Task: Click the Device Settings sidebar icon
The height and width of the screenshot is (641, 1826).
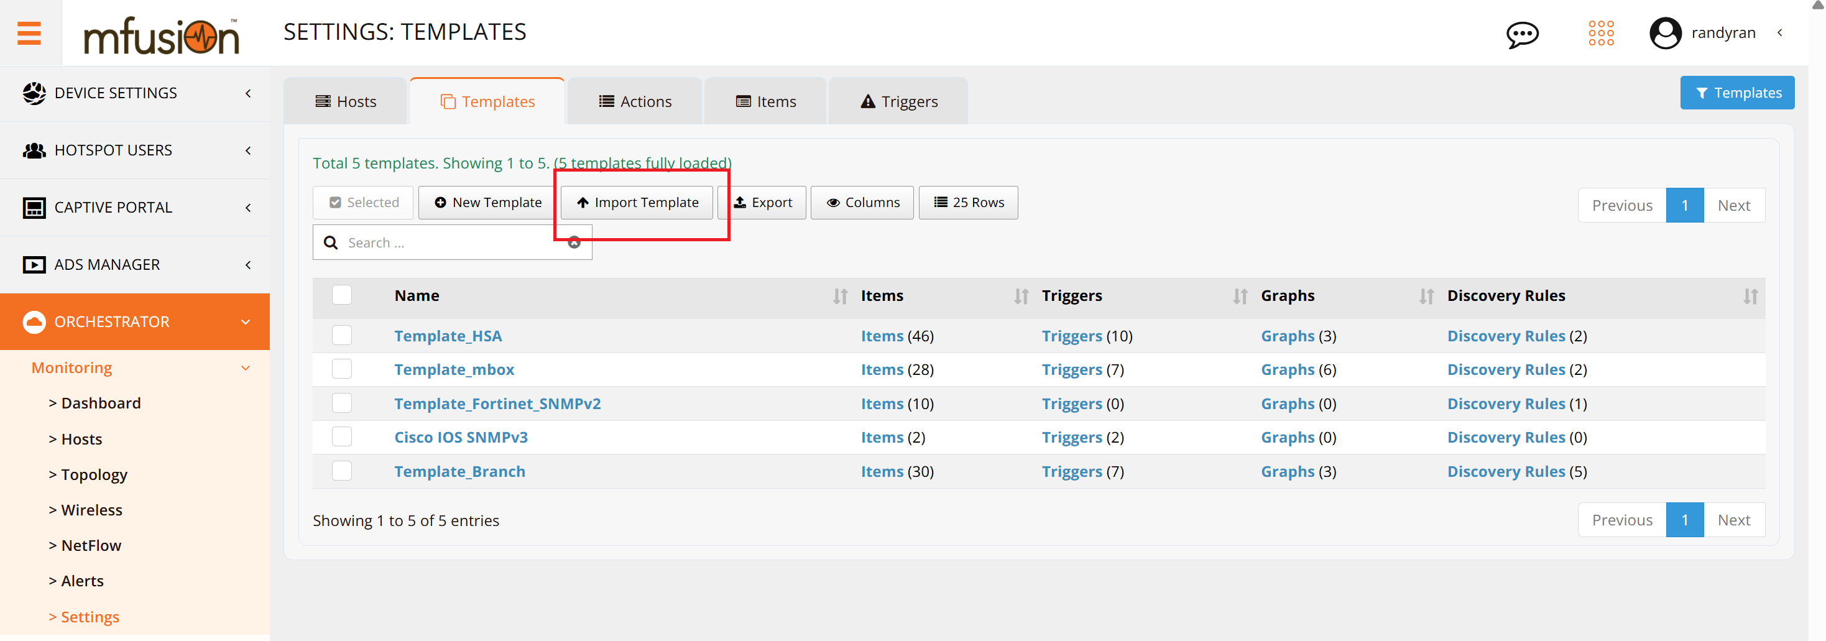Action: pyautogui.click(x=34, y=93)
